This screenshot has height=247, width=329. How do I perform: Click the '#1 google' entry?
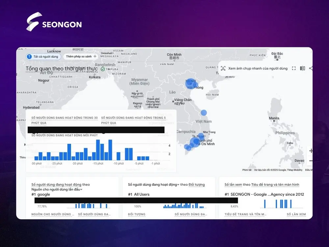[x=41, y=195]
